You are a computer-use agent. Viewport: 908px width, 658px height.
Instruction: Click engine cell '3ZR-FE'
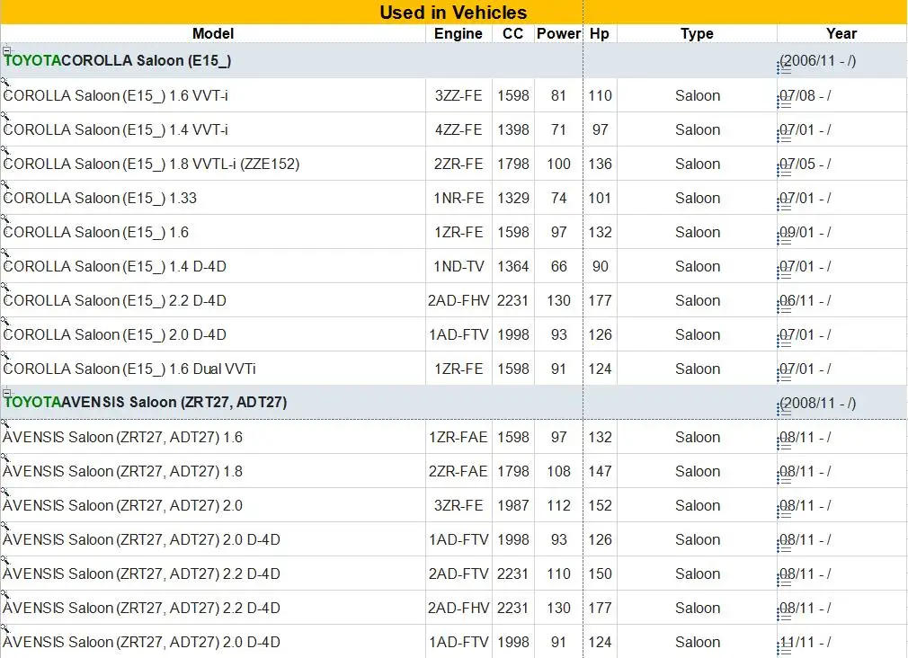point(458,506)
